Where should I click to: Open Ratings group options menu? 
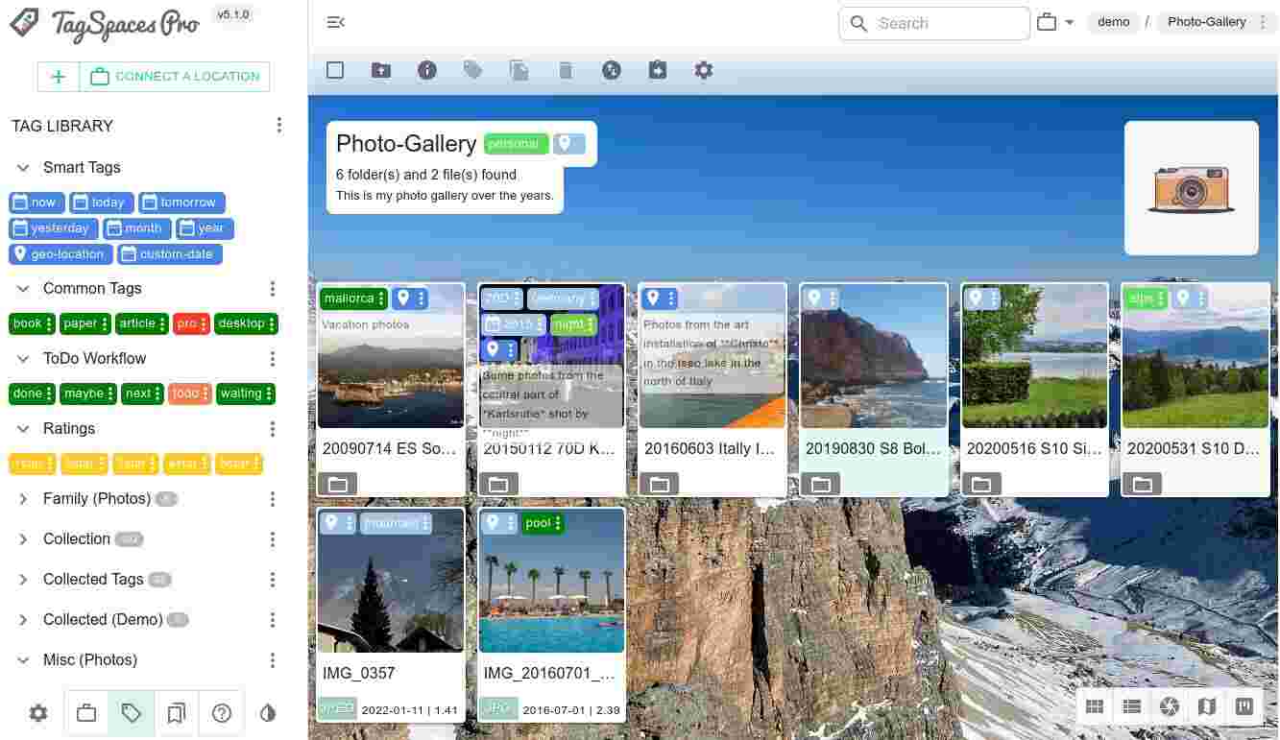point(273,428)
